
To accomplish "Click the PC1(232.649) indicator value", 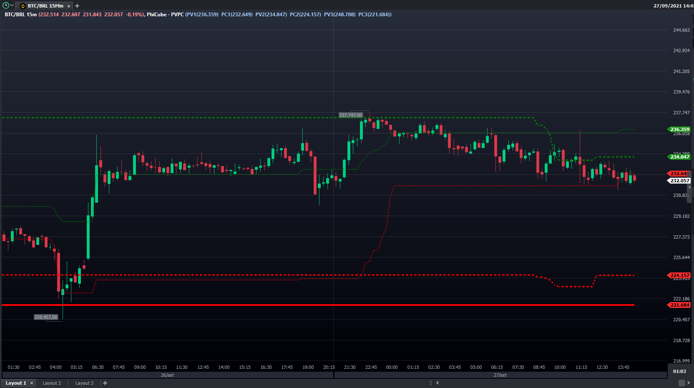I will tap(237, 15).
